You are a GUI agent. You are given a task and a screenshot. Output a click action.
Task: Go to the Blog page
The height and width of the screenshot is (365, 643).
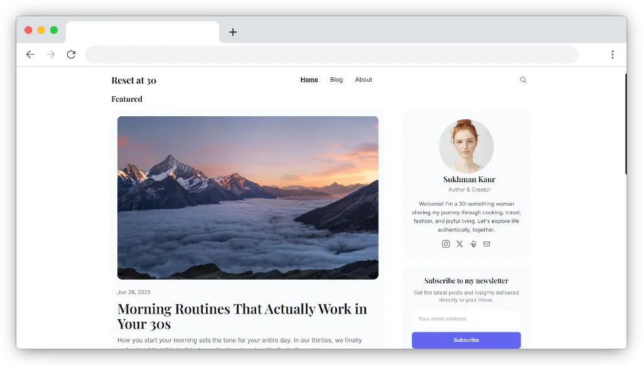337,80
